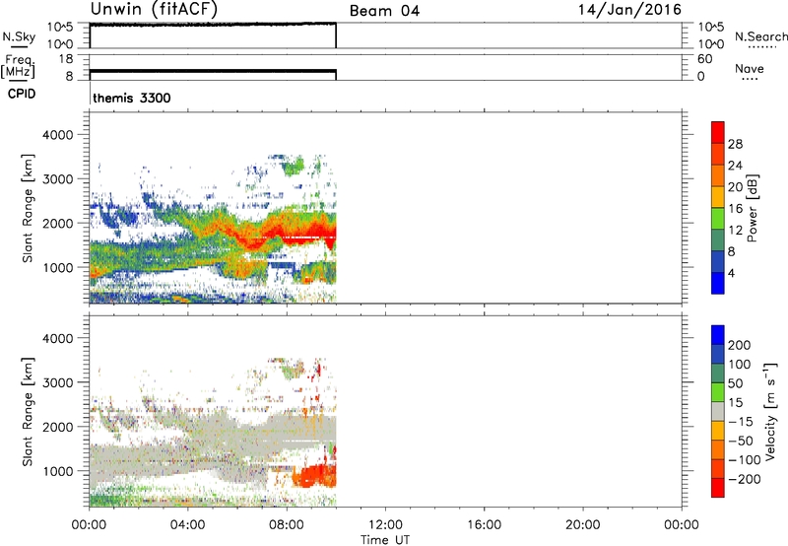Click the 'themis 3300' CPID text
Viewport: 788px width, 546px height.
132,98
